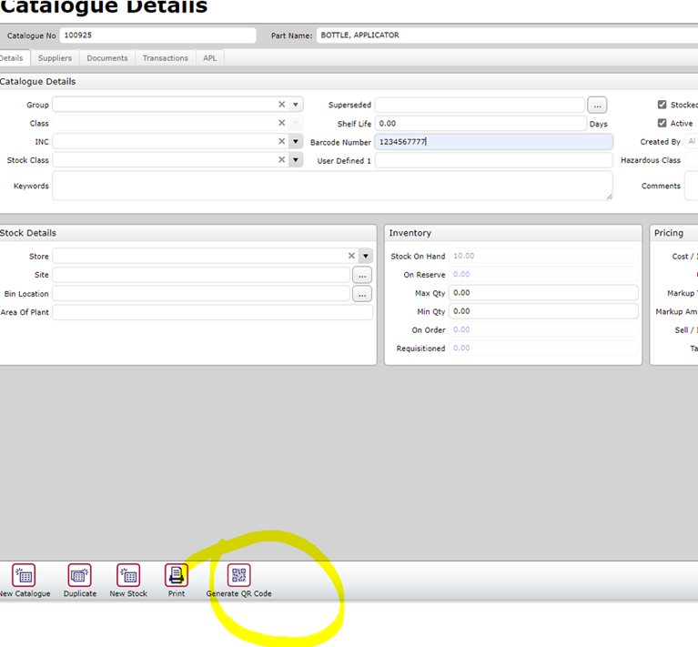Open the Transactions tab

(166, 58)
